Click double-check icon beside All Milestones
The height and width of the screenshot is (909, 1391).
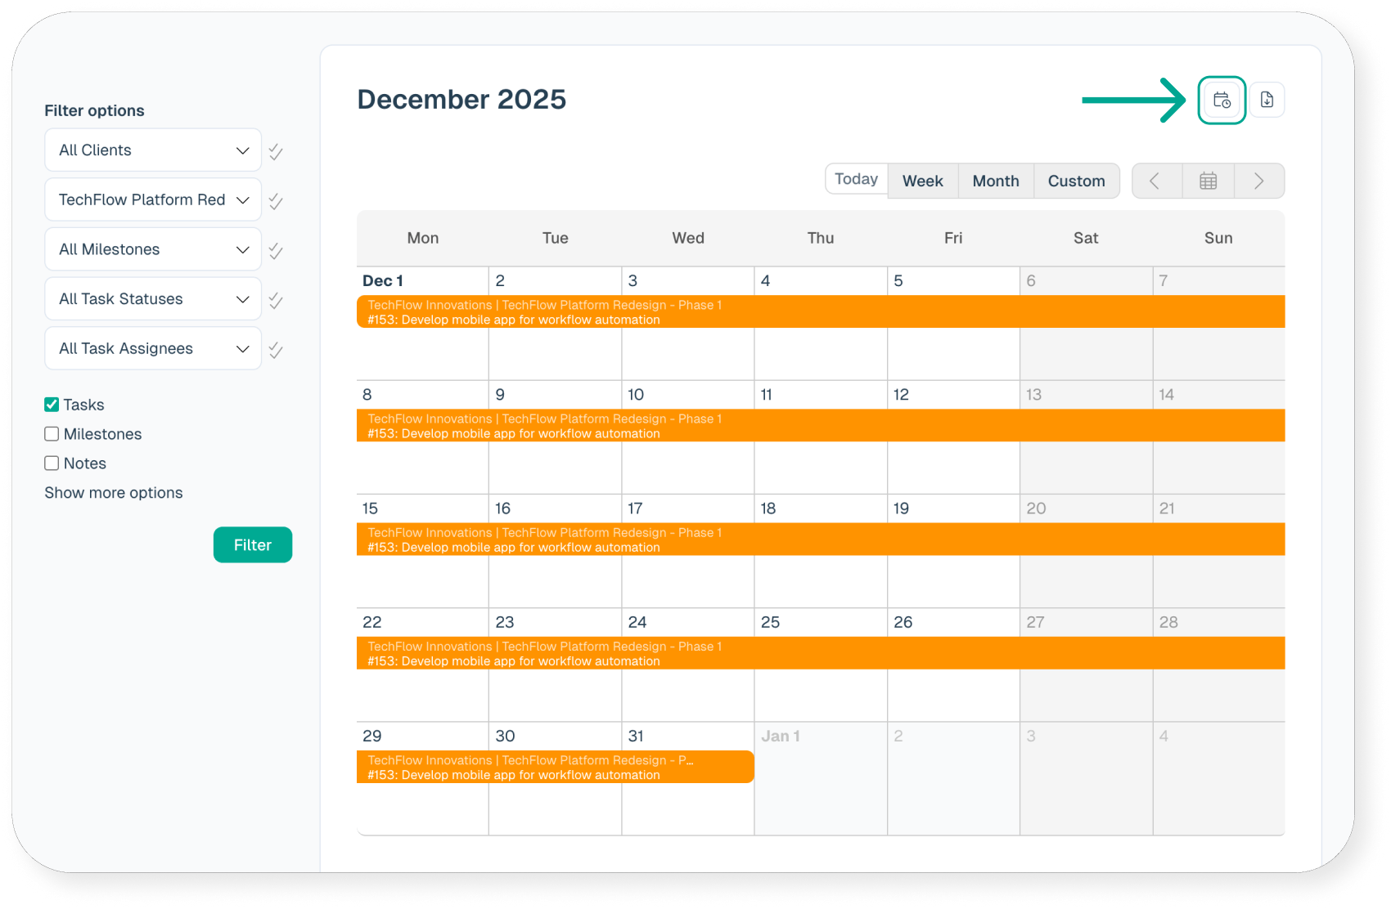pyautogui.click(x=276, y=251)
